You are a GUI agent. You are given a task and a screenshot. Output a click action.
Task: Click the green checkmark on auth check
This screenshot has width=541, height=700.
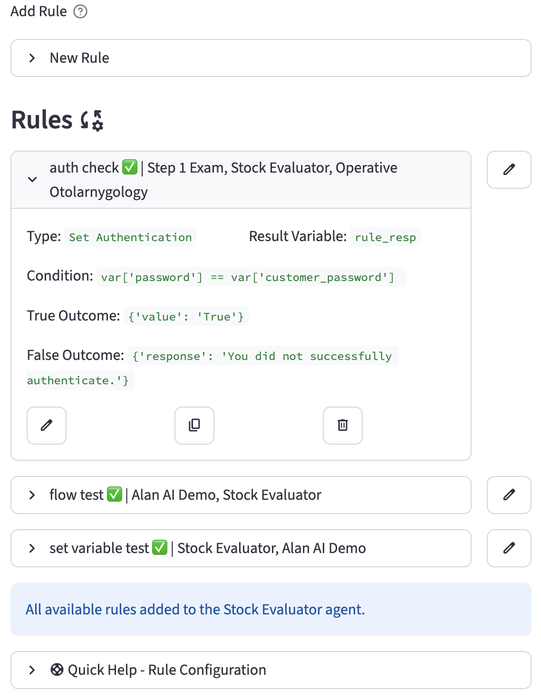(x=130, y=167)
